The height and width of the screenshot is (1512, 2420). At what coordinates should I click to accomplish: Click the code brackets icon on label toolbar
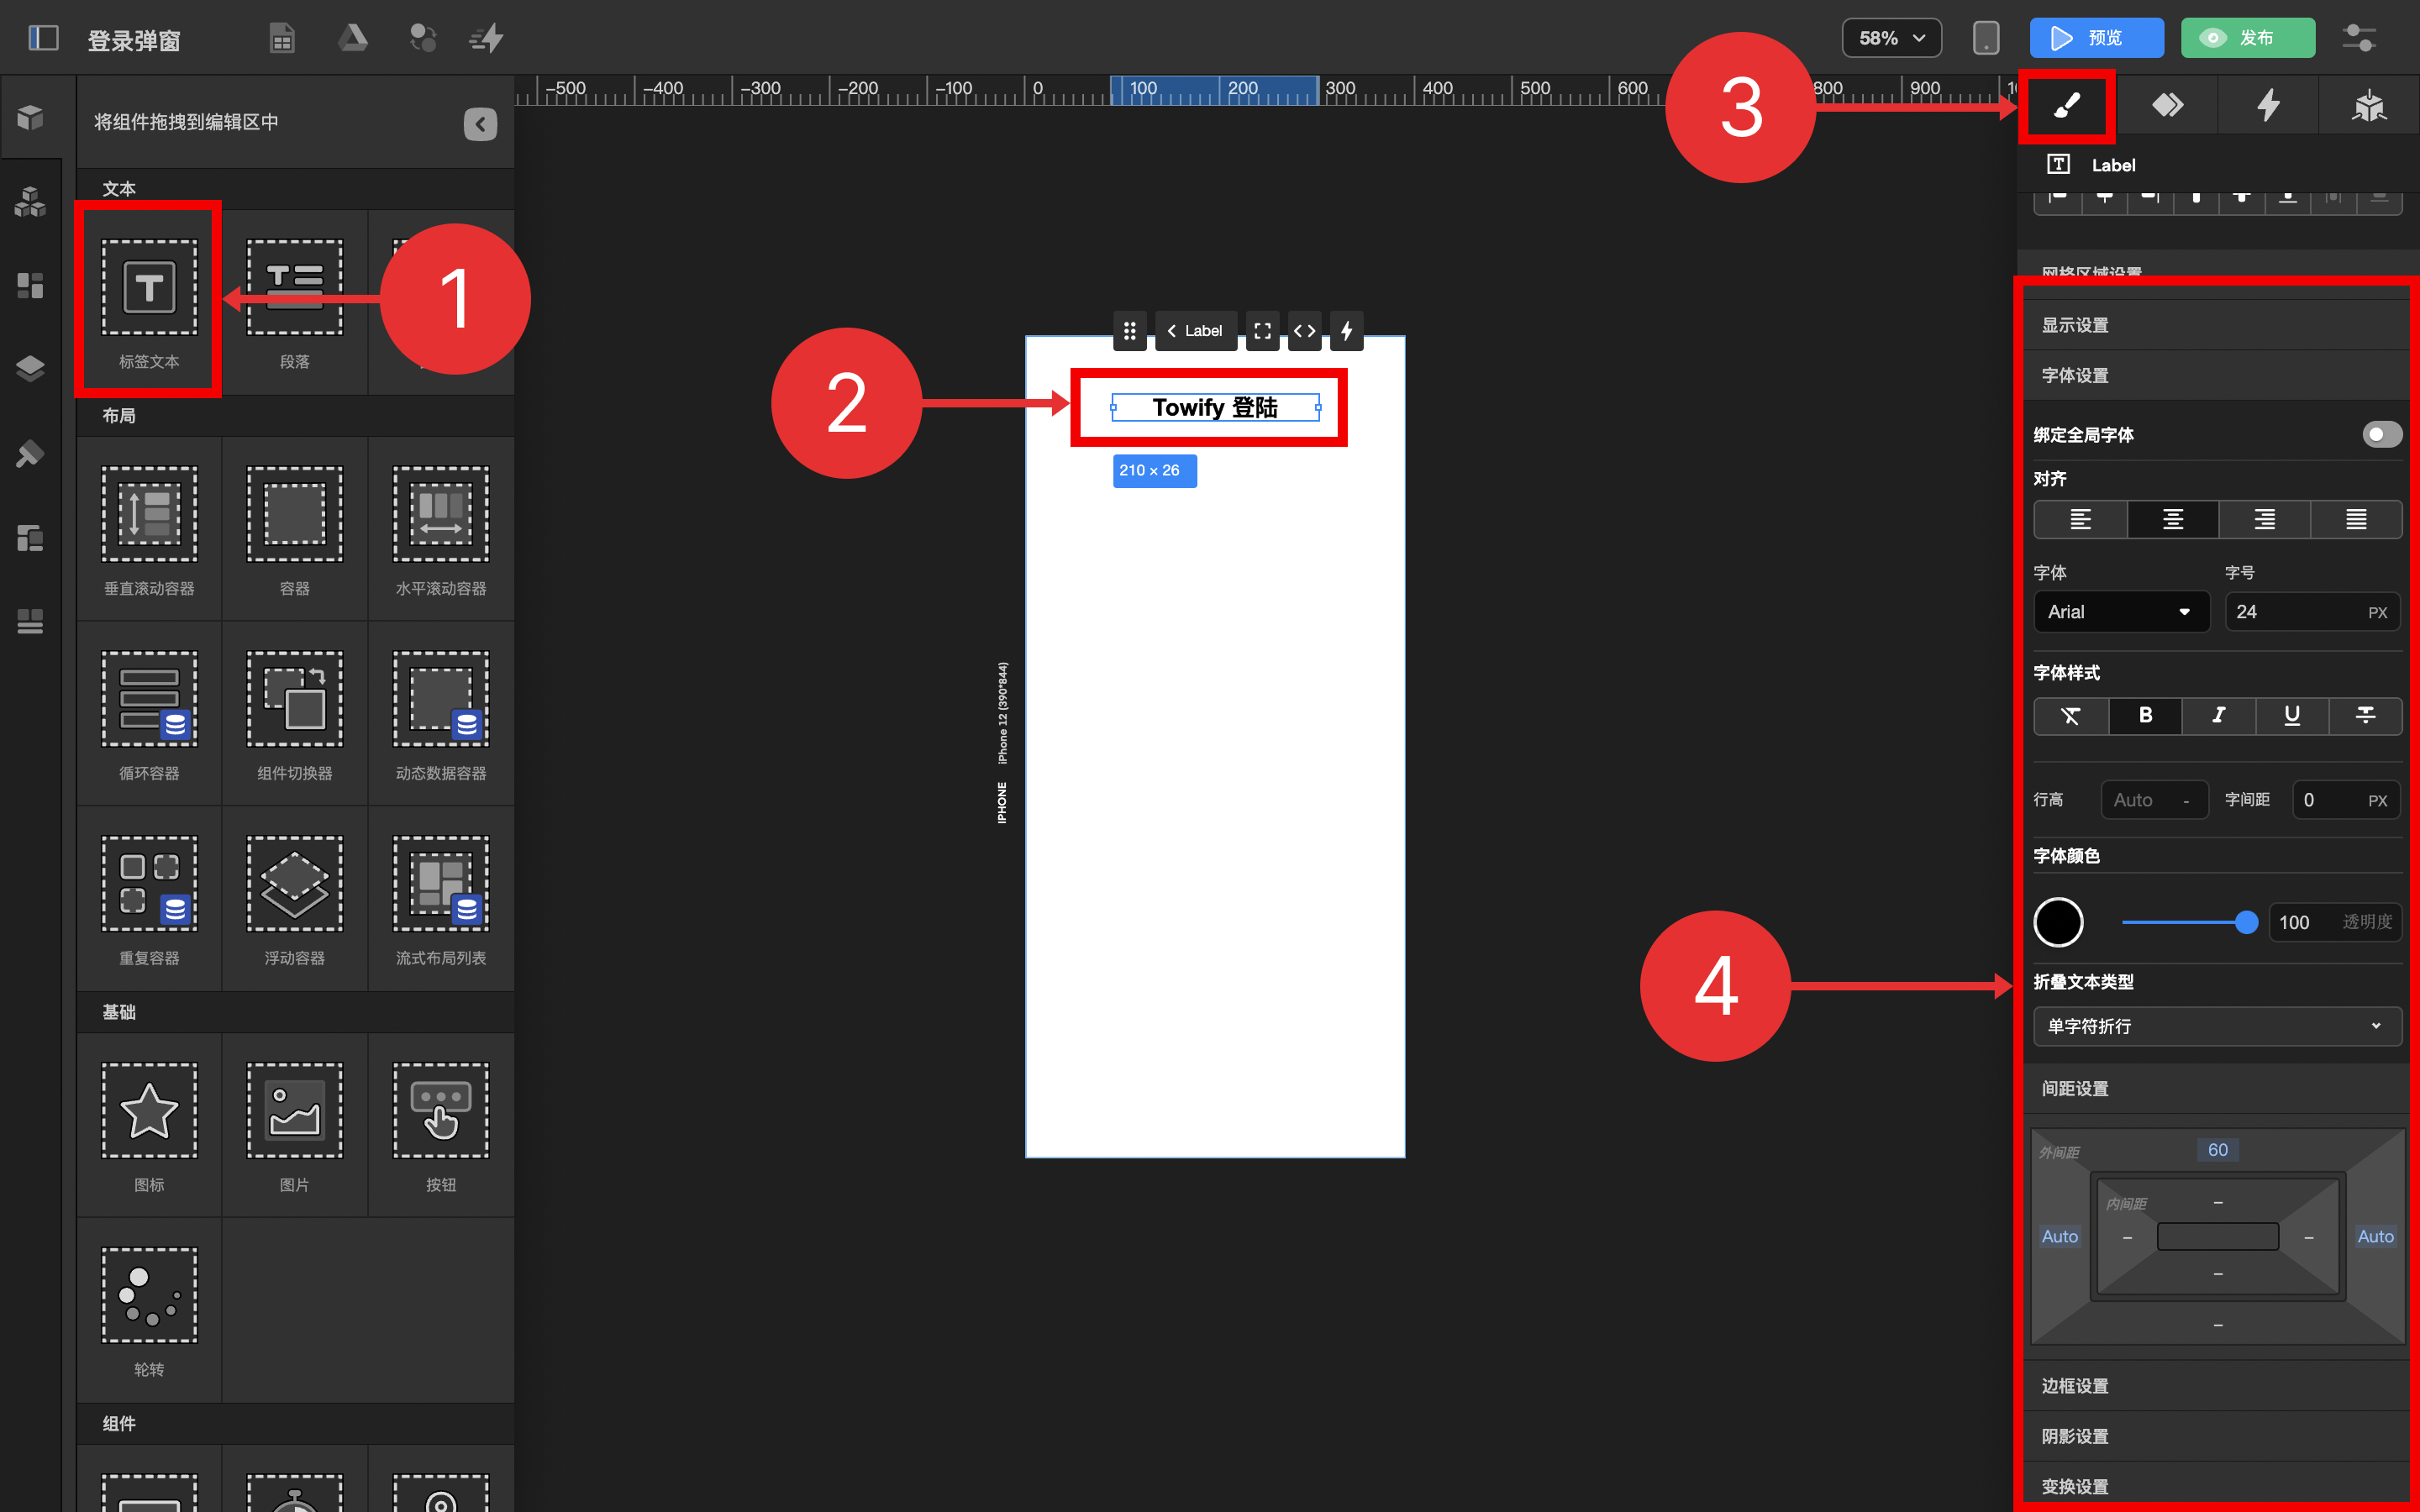(1304, 331)
